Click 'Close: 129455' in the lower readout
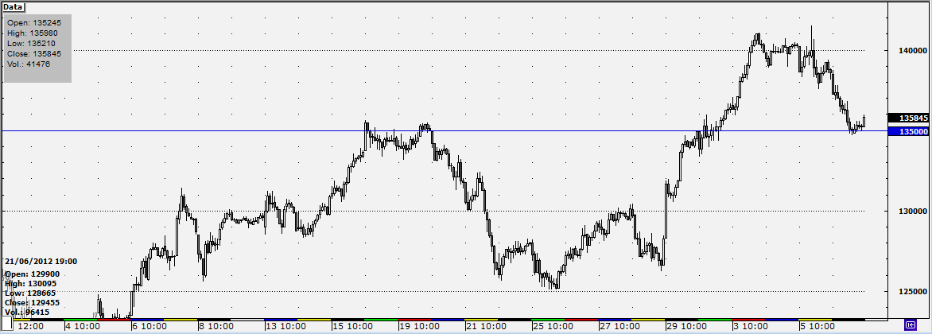 [x=32, y=302]
